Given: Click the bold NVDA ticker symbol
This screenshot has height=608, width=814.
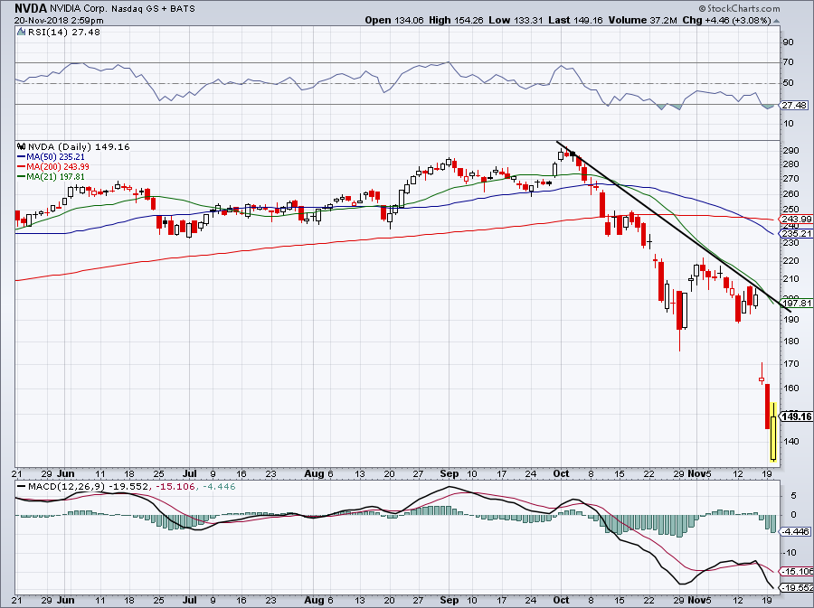Looking at the screenshot, I should [30, 8].
